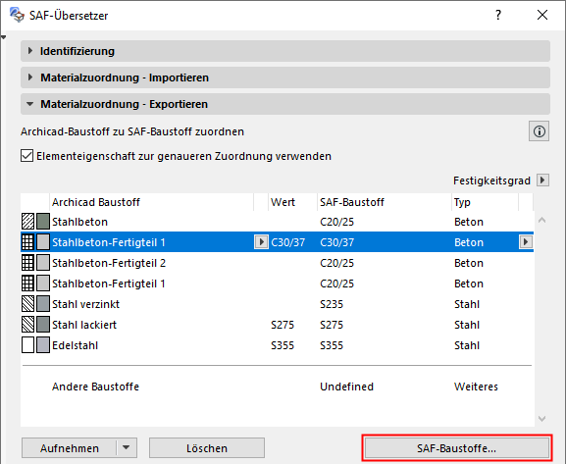Click the Löschen button
The width and height of the screenshot is (566, 464).
coord(207,448)
